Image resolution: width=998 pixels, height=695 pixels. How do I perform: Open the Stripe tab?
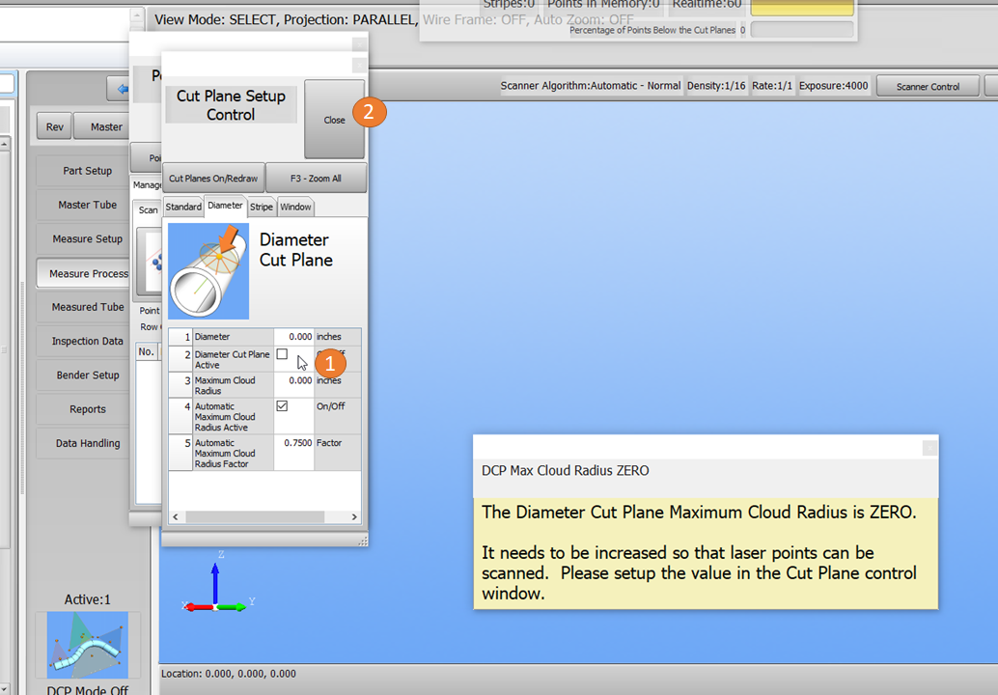click(262, 207)
